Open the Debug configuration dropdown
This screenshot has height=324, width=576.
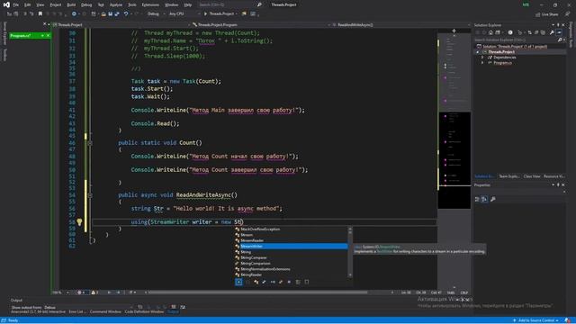click(156, 14)
